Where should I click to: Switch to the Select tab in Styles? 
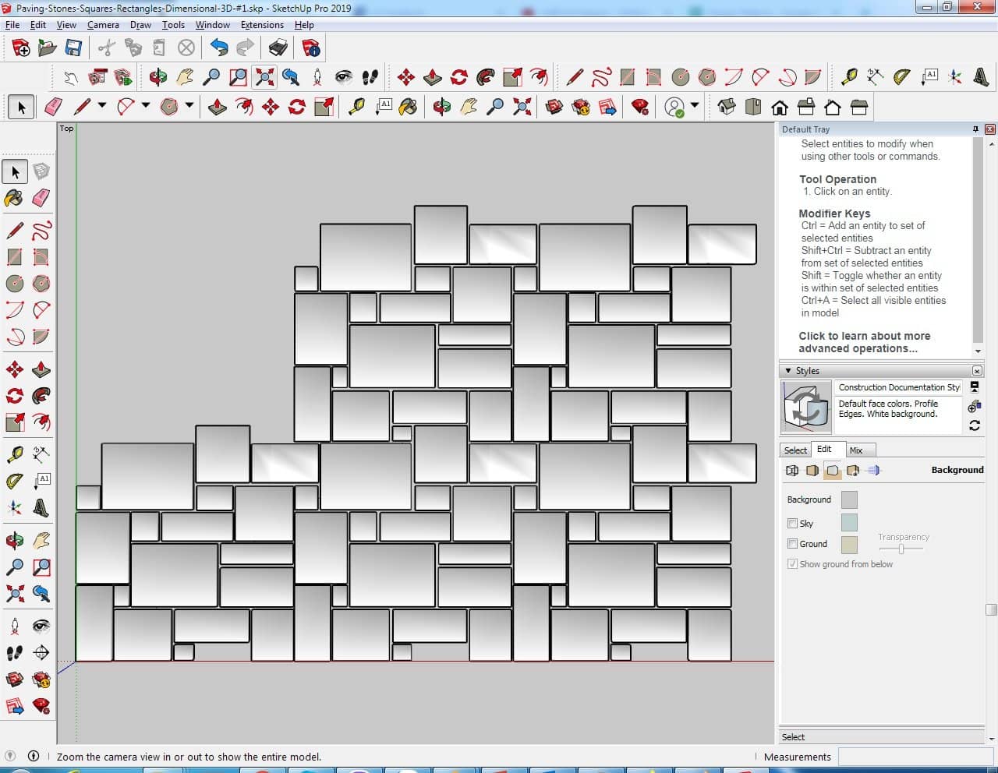point(795,450)
